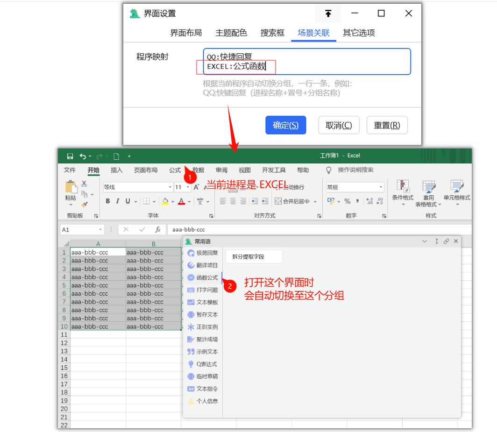Click the A1 name box dropdown
The width and height of the screenshot is (497, 432).
tap(100, 229)
